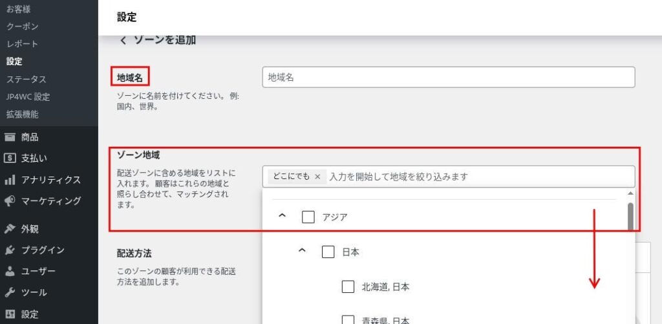
Task: Remove the どこにでも tag with its x
Action: [317, 177]
